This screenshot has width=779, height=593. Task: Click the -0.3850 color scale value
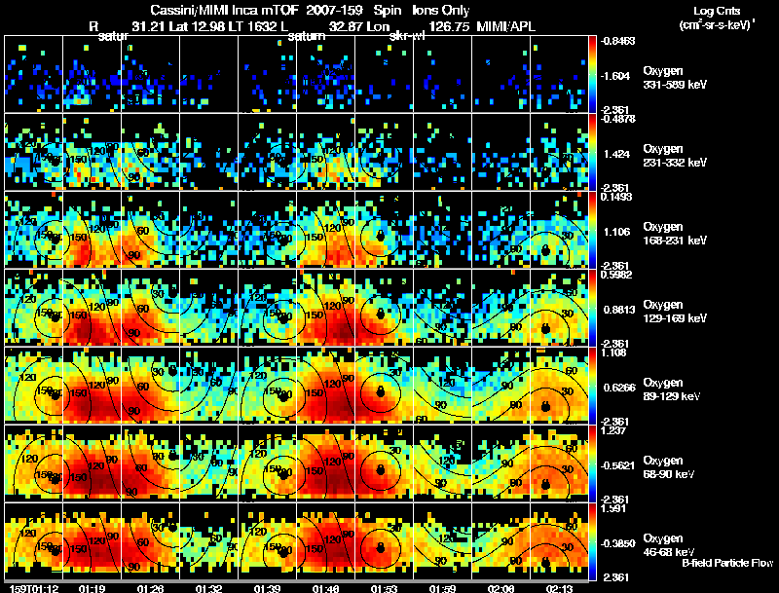click(617, 544)
